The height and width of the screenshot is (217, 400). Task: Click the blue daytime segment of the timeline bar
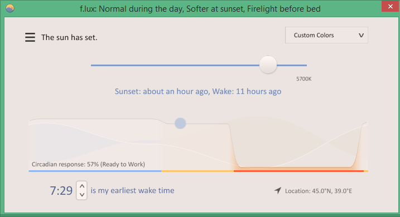[x=95, y=171]
